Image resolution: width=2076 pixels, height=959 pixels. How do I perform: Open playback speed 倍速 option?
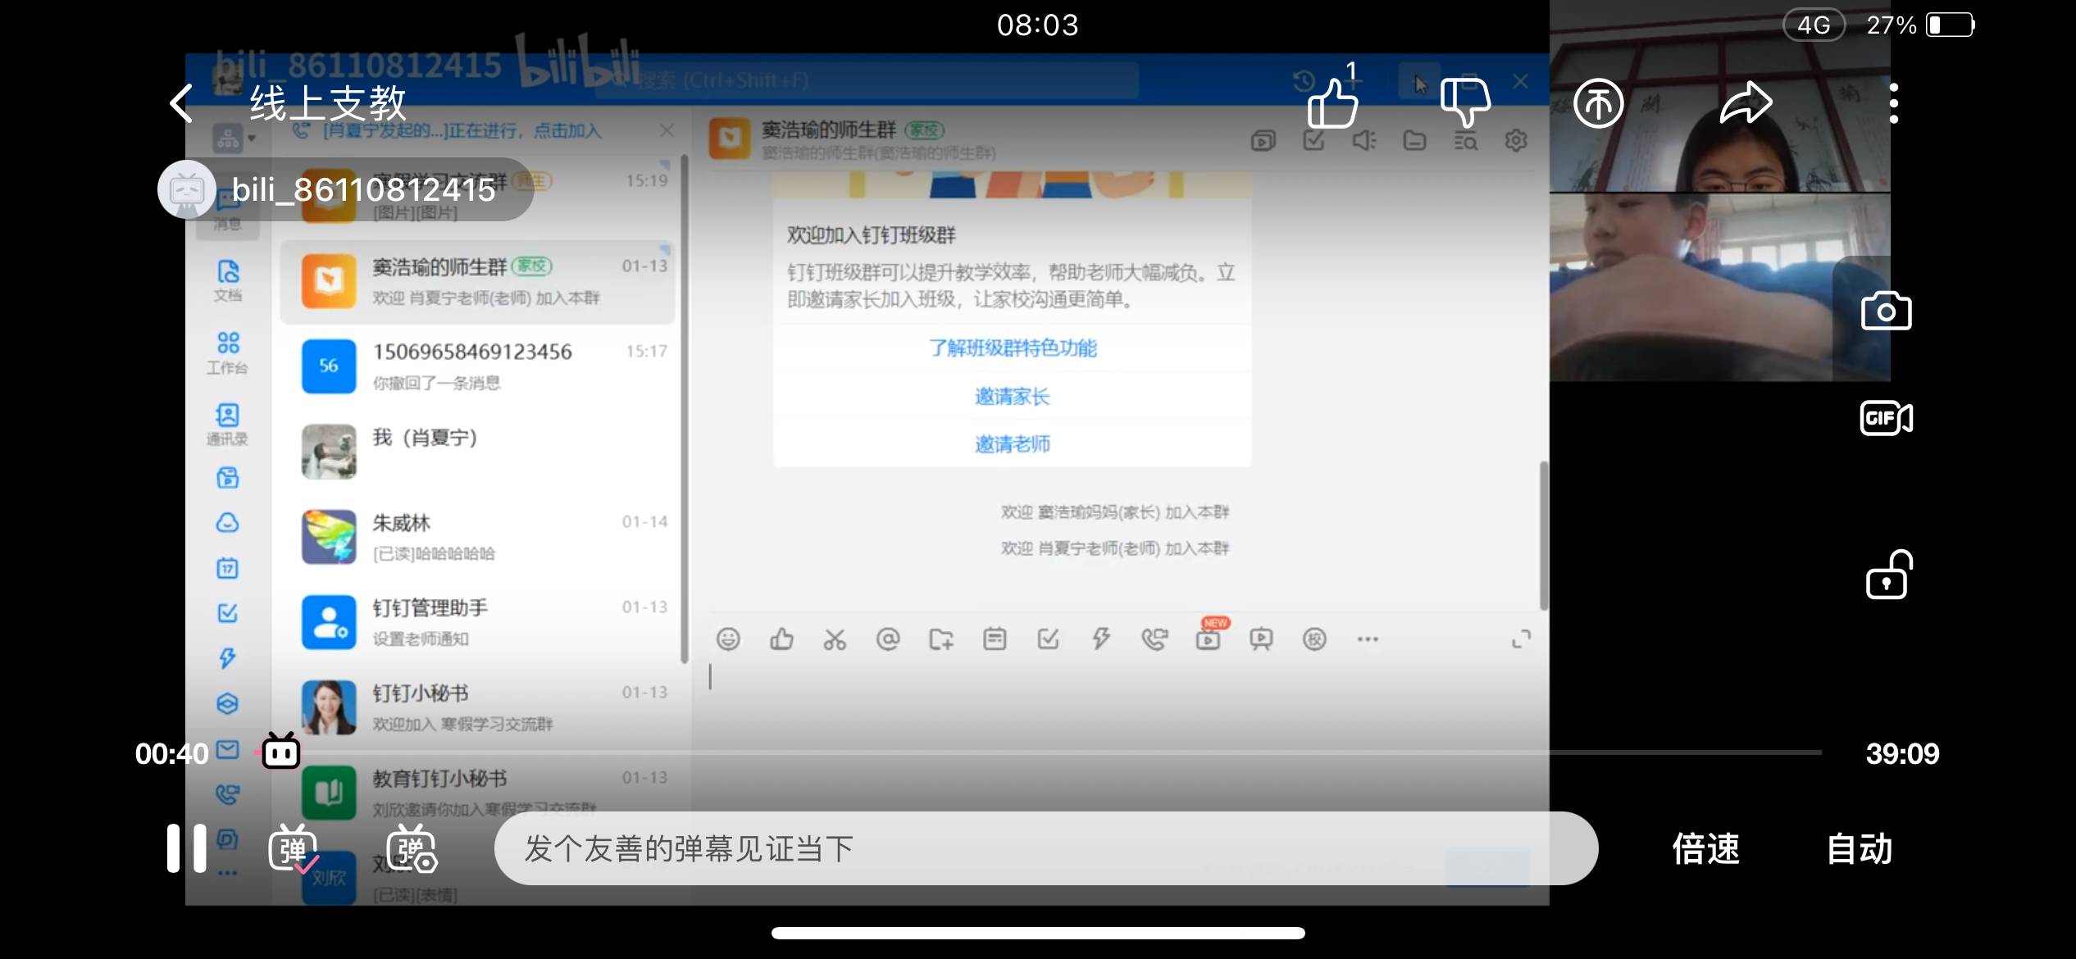click(1705, 848)
